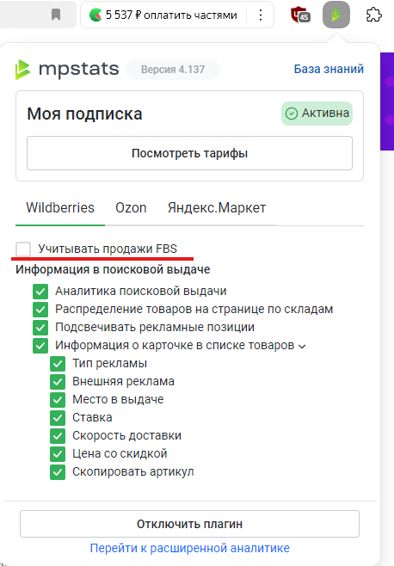Open the browser extensions puzzle icon

click(373, 15)
